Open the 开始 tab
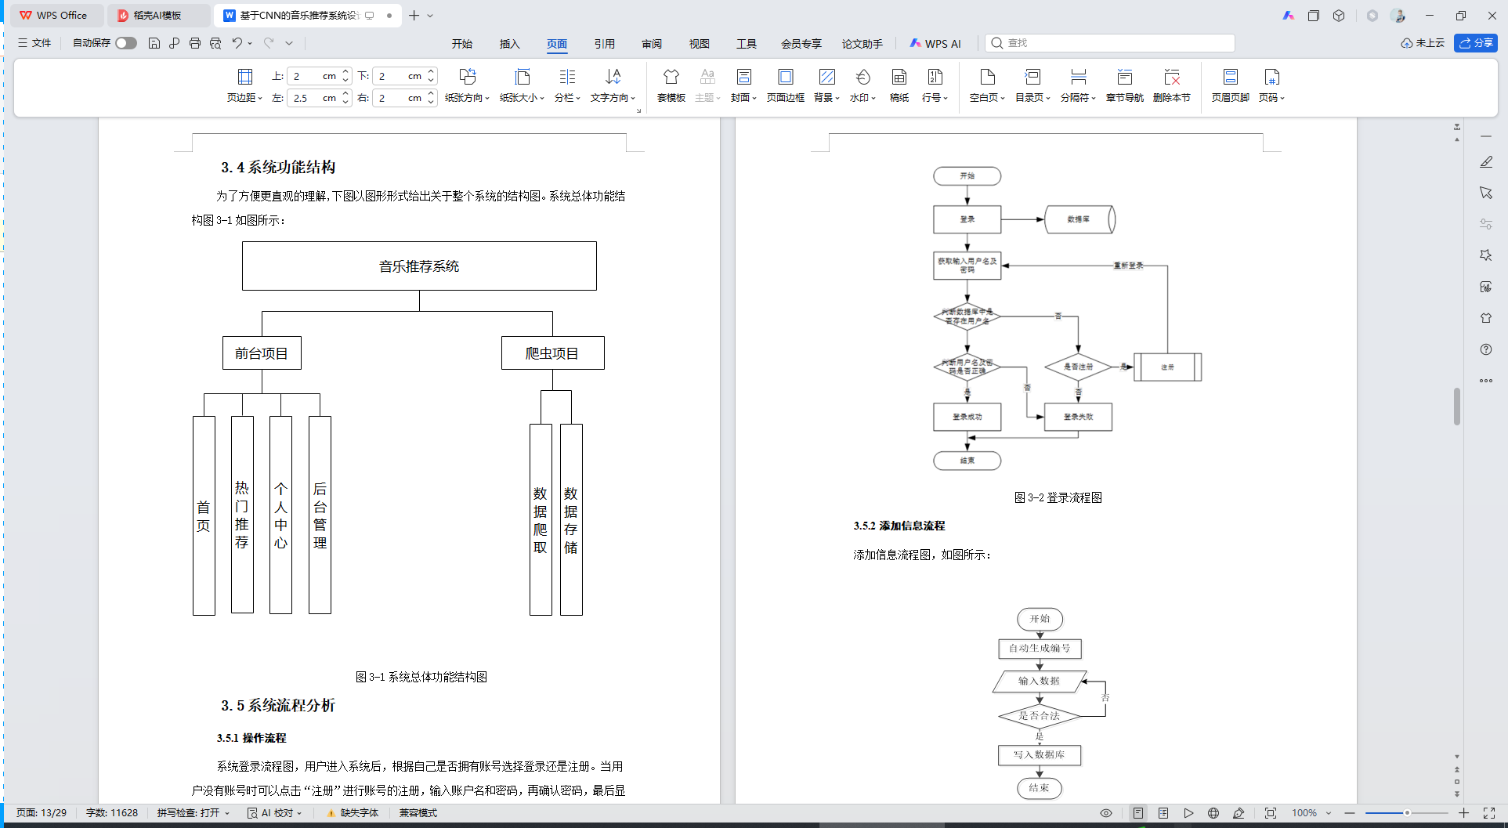 pyautogui.click(x=462, y=44)
